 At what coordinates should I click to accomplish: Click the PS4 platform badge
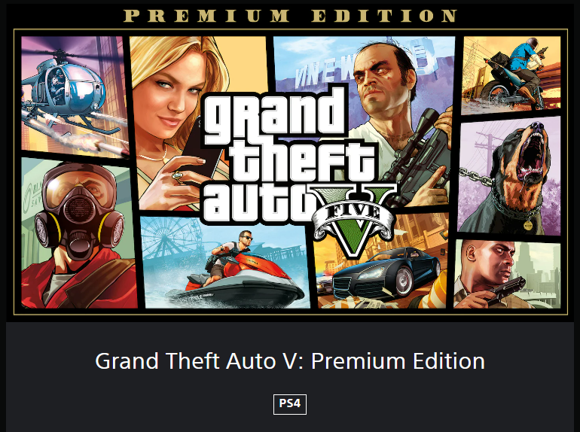(290, 404)
